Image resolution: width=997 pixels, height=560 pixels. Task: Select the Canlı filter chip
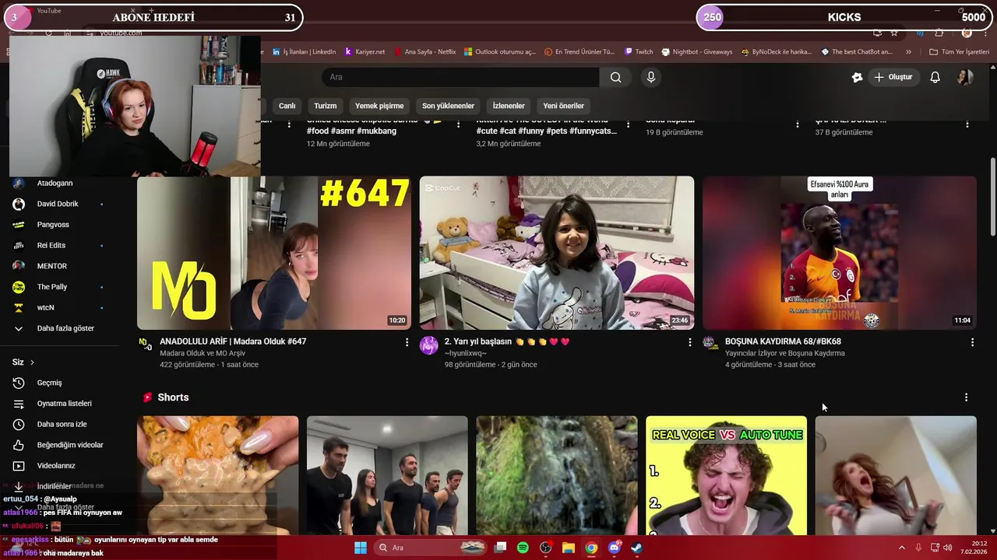(287, 106)
